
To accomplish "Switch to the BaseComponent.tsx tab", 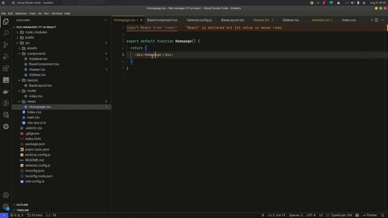I will 162,20.
